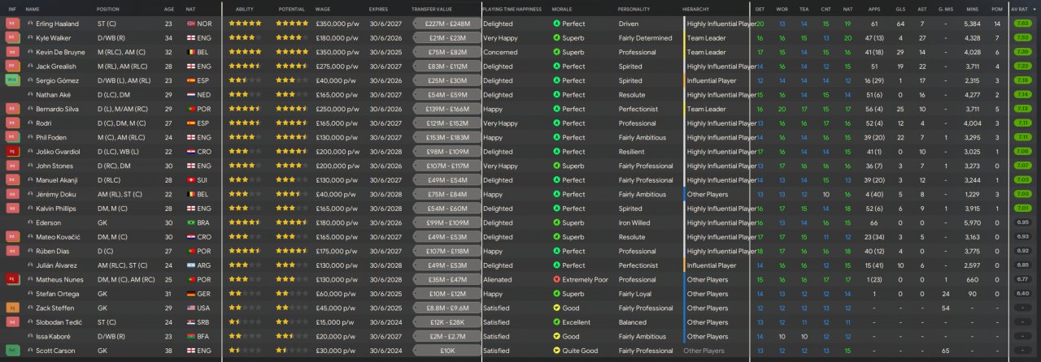Click the Extremely Poor morale icon for Matheus Nunes
Screen dimensions: 1041x362
[x=556, y=280]
